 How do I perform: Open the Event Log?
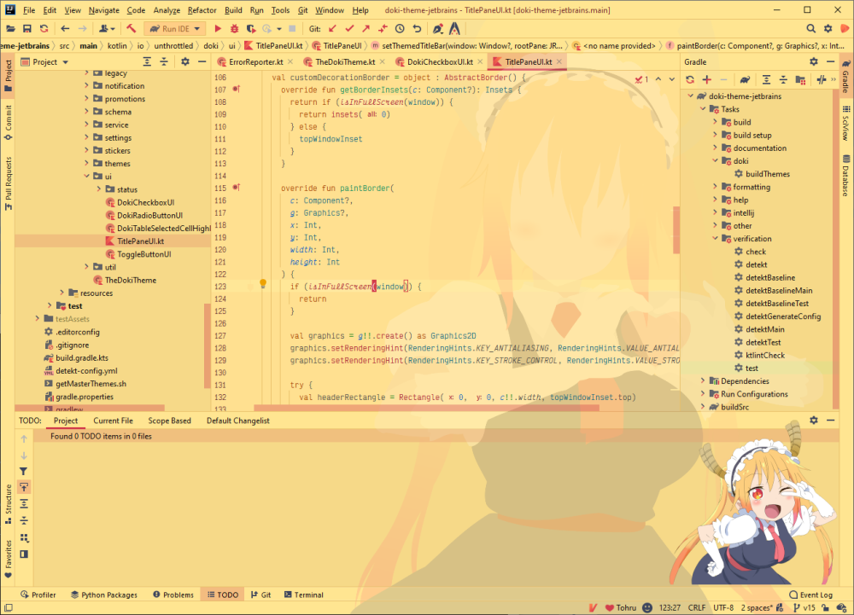coord(811,595)
